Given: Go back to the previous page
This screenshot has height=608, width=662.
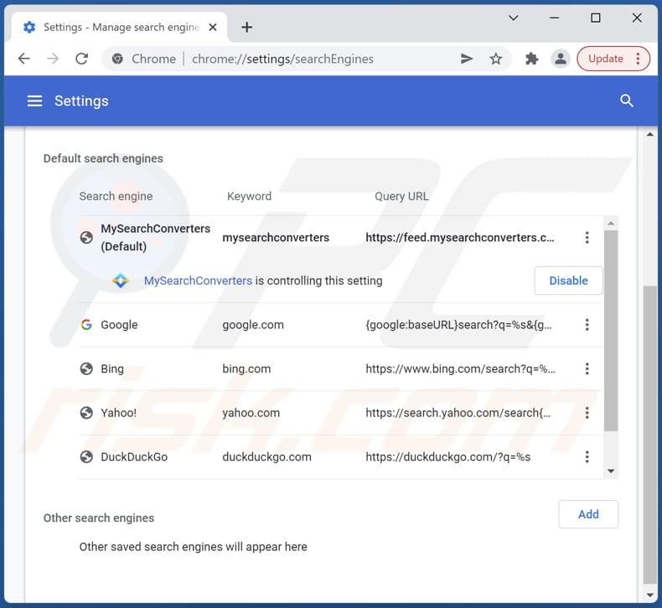Looking at the screenshot, I should click(x=24, y=59).
